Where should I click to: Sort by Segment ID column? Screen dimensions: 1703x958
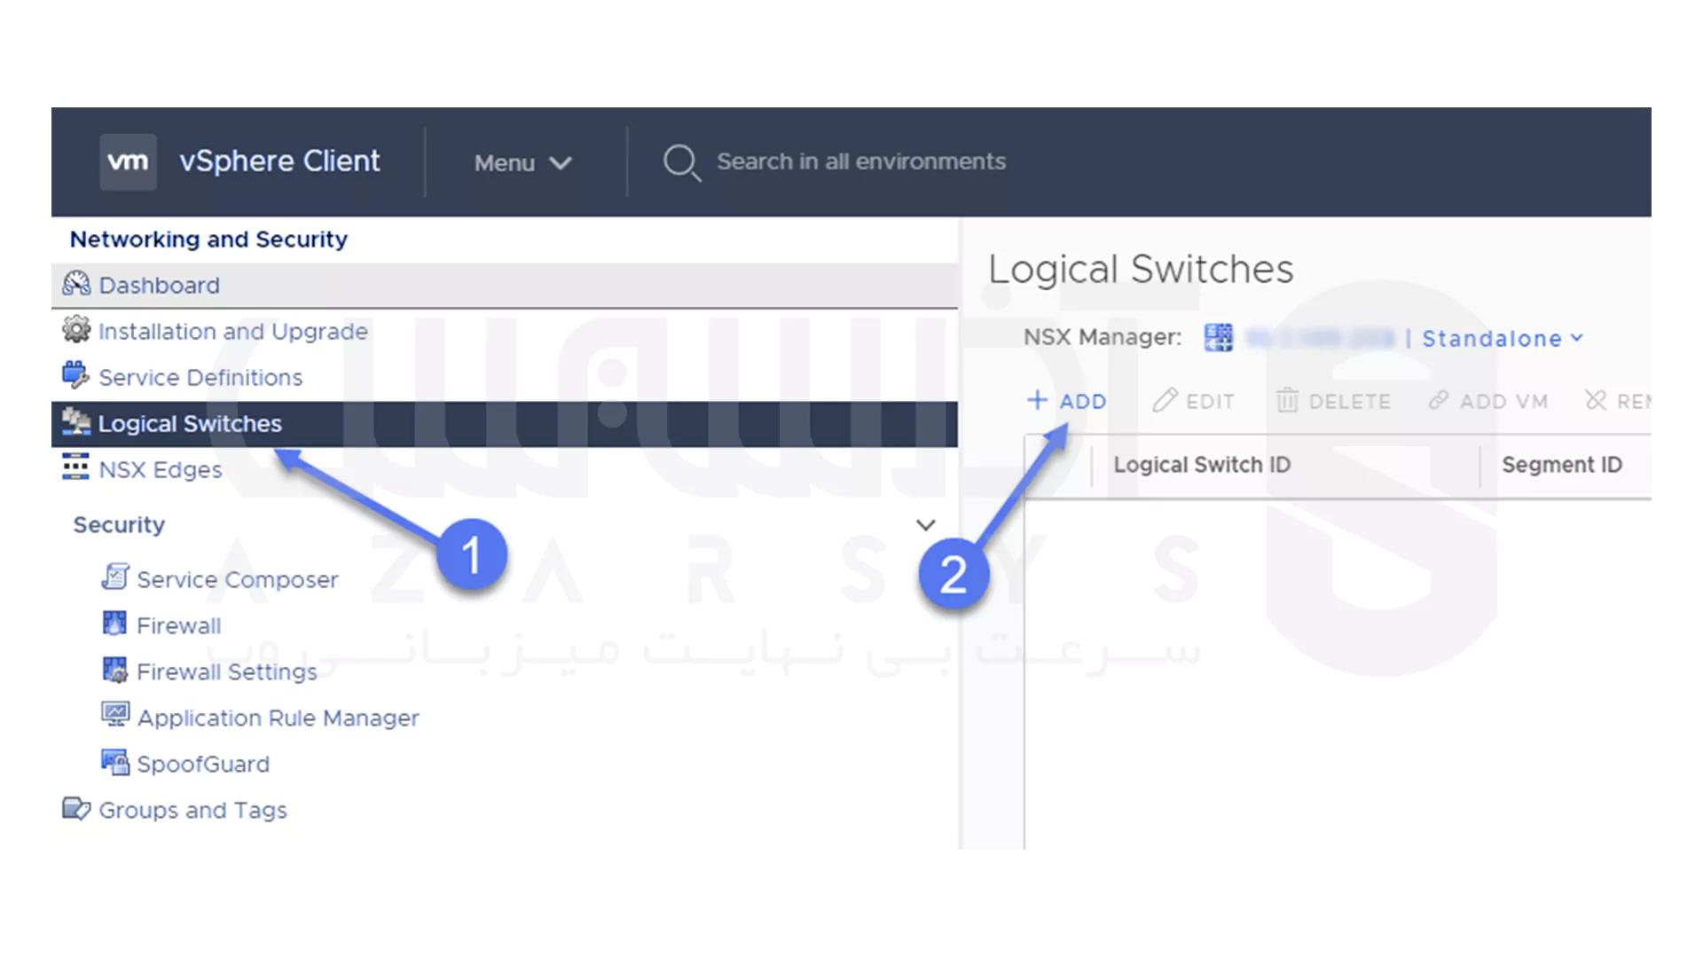pos(1562,465)
